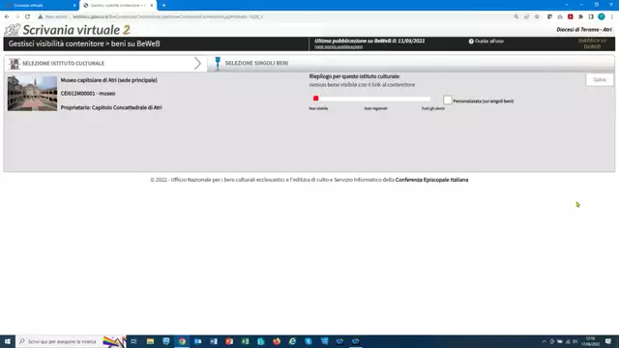Click the Selezione singoli beni chalice icon
Viewport: 619px width, 348px height.
point(218,63)
